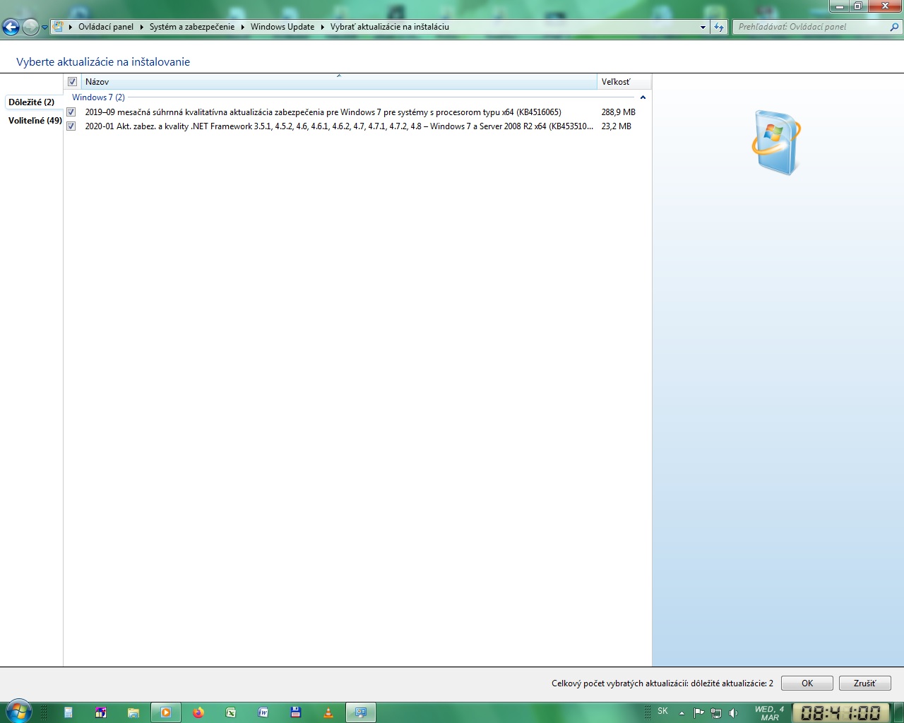The height and width of the screenshot is (723, 904).
Task: Click the 08:41:00 digital clock
Action: click(840, 712)
